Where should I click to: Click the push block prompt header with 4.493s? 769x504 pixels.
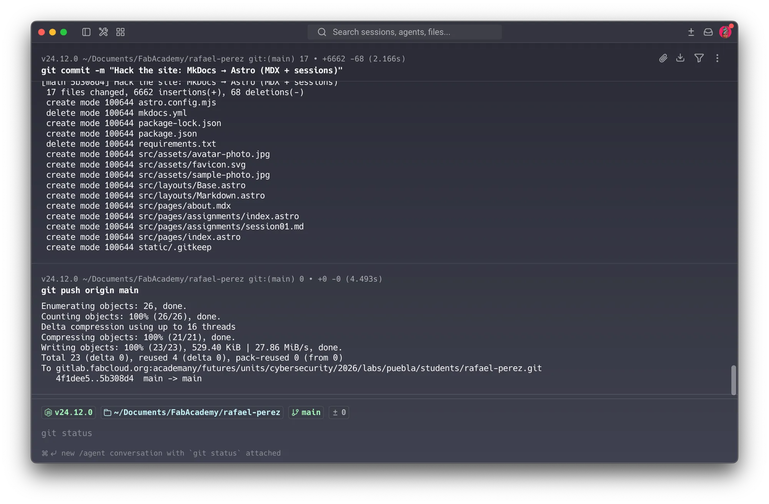(212, 279)
